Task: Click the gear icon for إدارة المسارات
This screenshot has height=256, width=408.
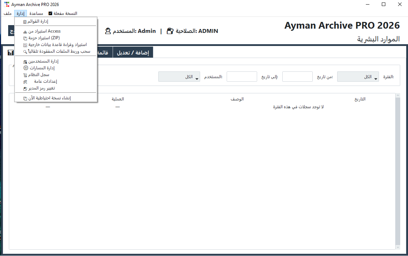Action: (x=26, y=68)
